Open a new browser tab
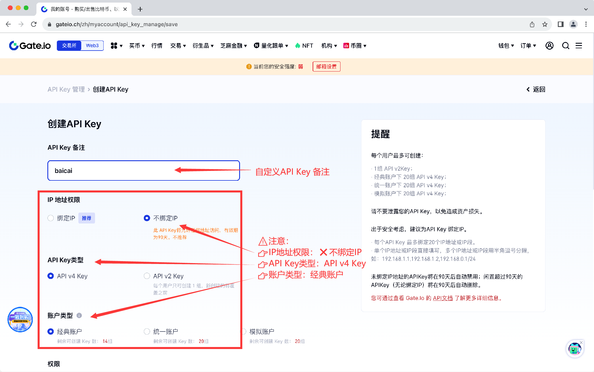594x372 pixels. [140, 9]
